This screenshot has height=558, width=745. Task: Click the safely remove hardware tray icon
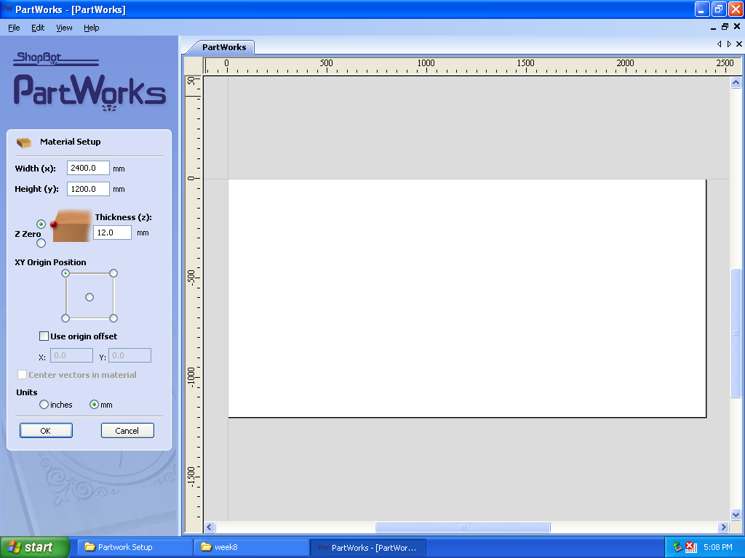(x=677, y=547)
